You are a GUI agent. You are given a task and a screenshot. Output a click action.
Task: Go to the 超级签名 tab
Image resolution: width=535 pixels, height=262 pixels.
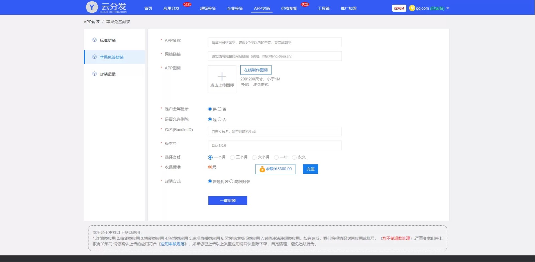(208, 8)
